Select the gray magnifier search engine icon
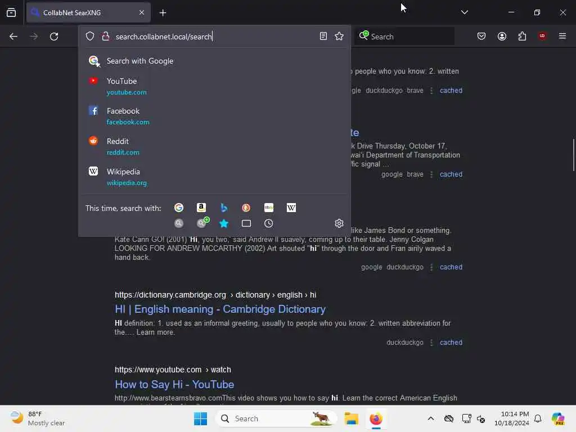 click(179, 223)
